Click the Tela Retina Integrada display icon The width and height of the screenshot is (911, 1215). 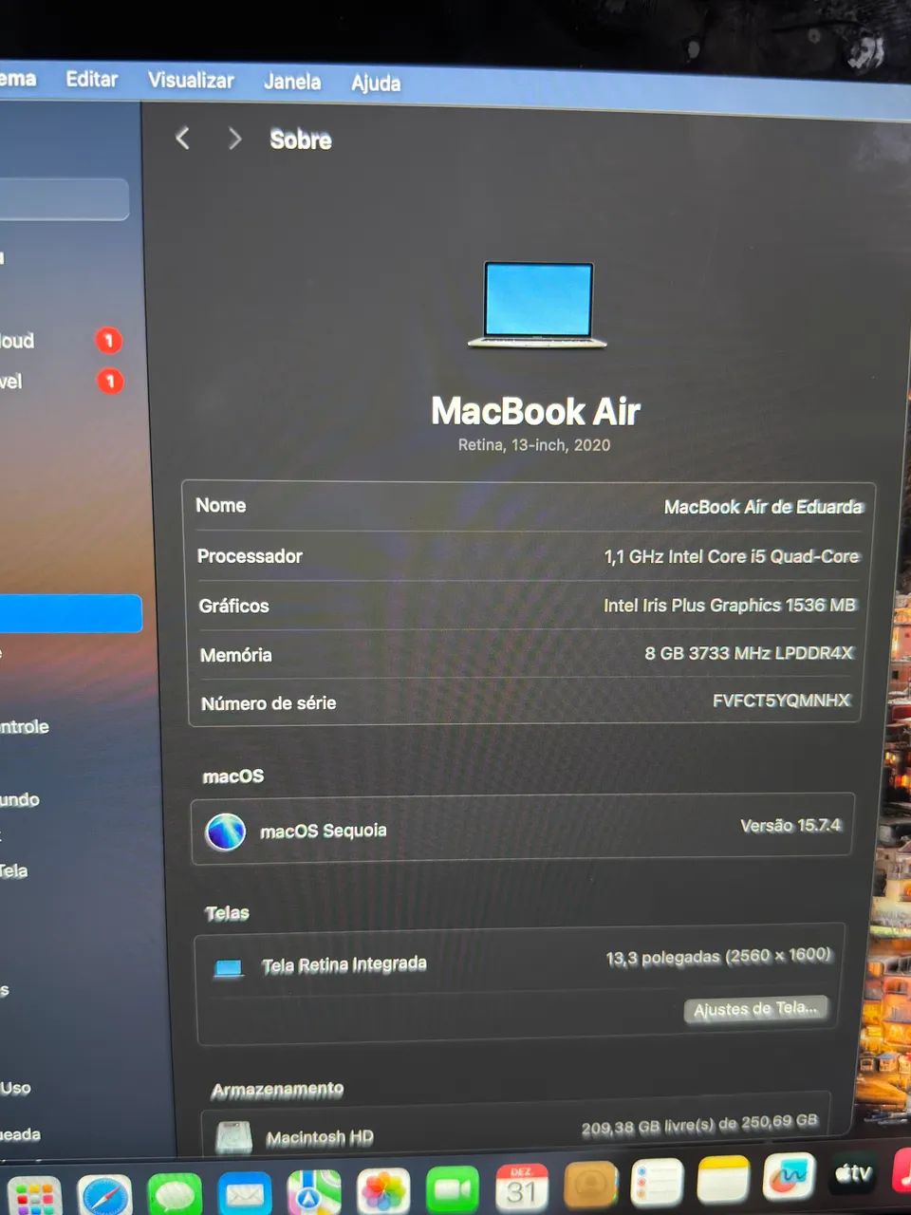229,968
